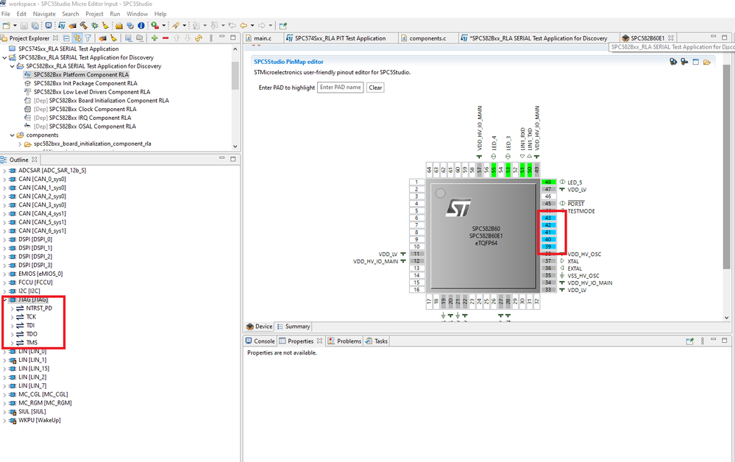Click new console view icon in bottom panel
The width and height of the screenshot is (735, 462).
pos(689,341)
